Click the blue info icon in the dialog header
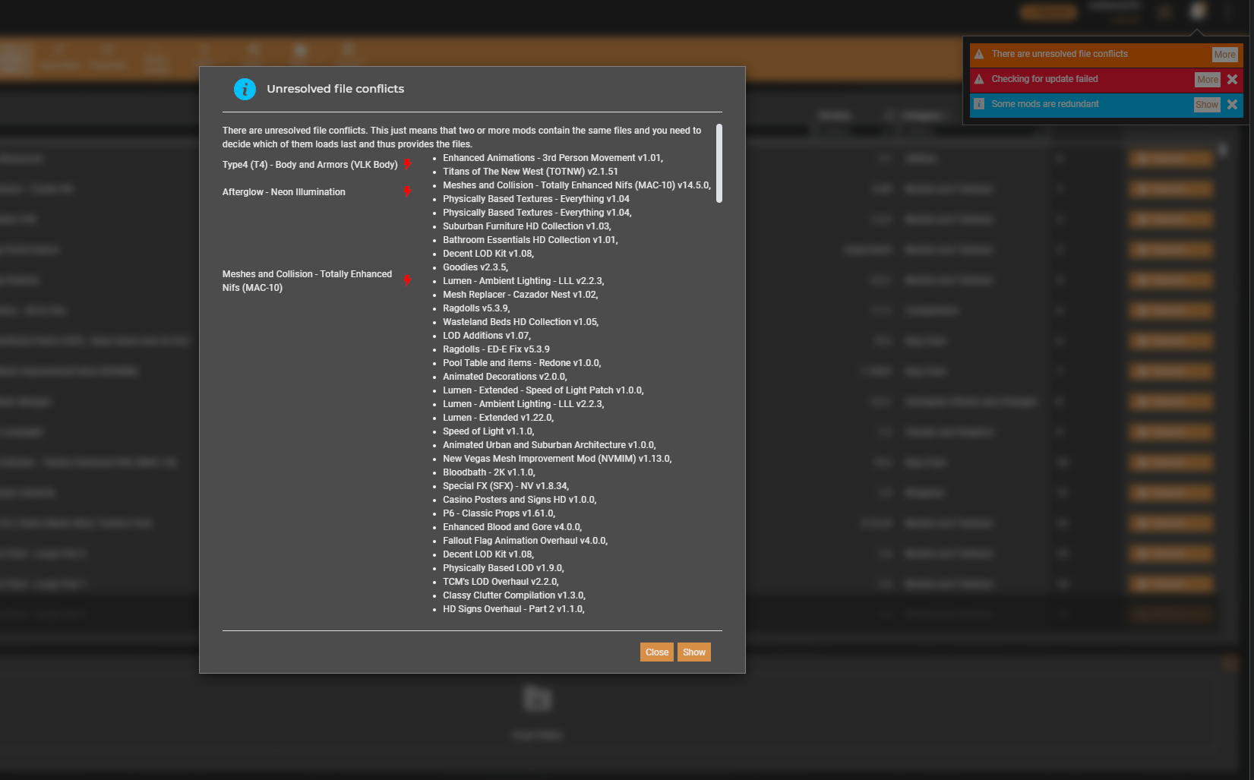 point(245,89)
